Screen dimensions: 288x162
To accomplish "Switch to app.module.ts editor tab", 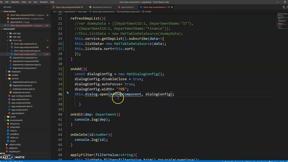I will pos(126,7).
